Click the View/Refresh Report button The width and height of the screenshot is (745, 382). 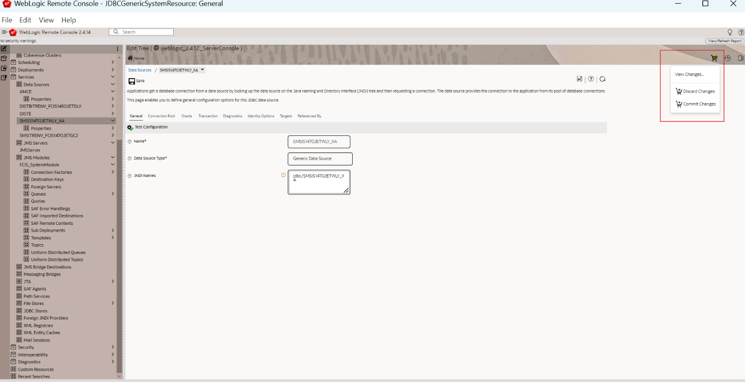(725, 41)
